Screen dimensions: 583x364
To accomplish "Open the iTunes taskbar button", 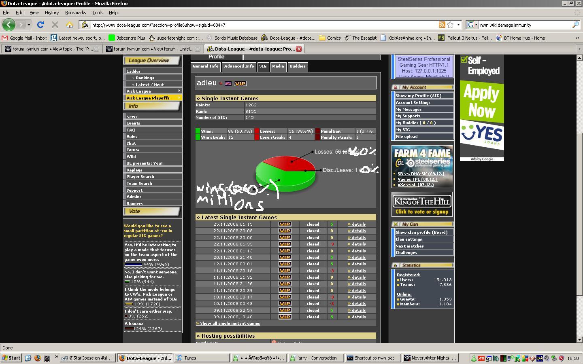I will (x=202, y=358).
